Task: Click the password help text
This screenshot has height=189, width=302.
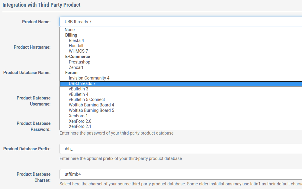Action: tap(117, 133)
